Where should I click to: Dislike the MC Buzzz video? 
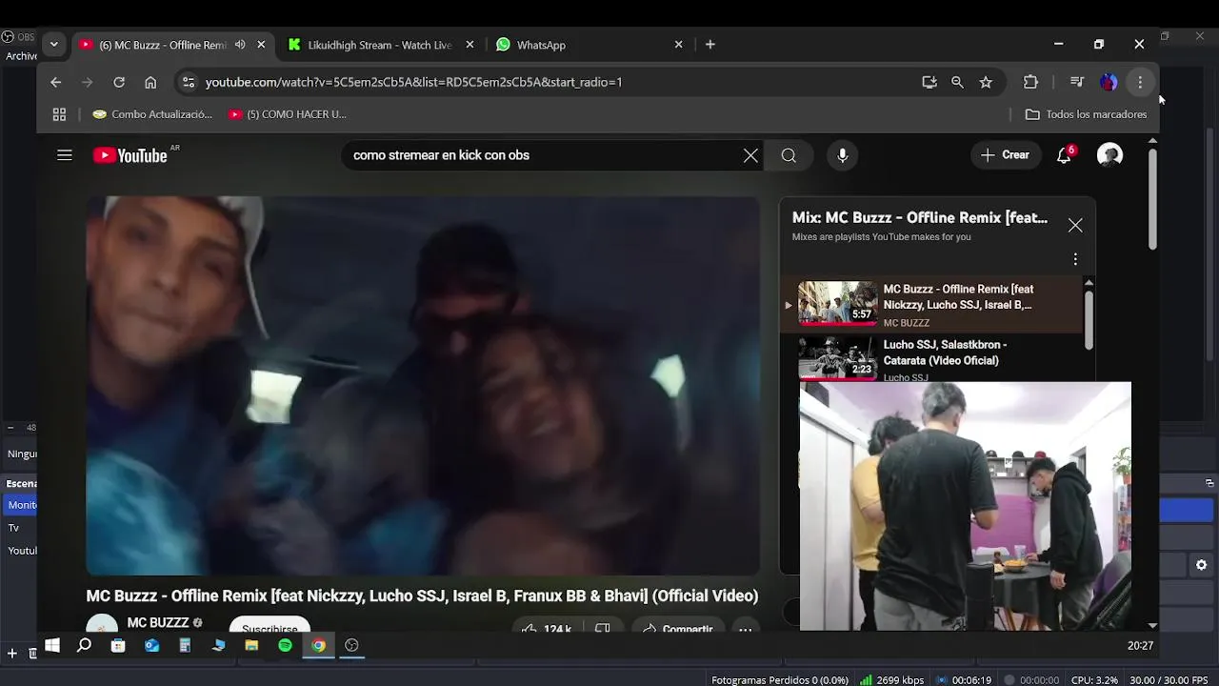pyautogui.click(x=603, y=629)
